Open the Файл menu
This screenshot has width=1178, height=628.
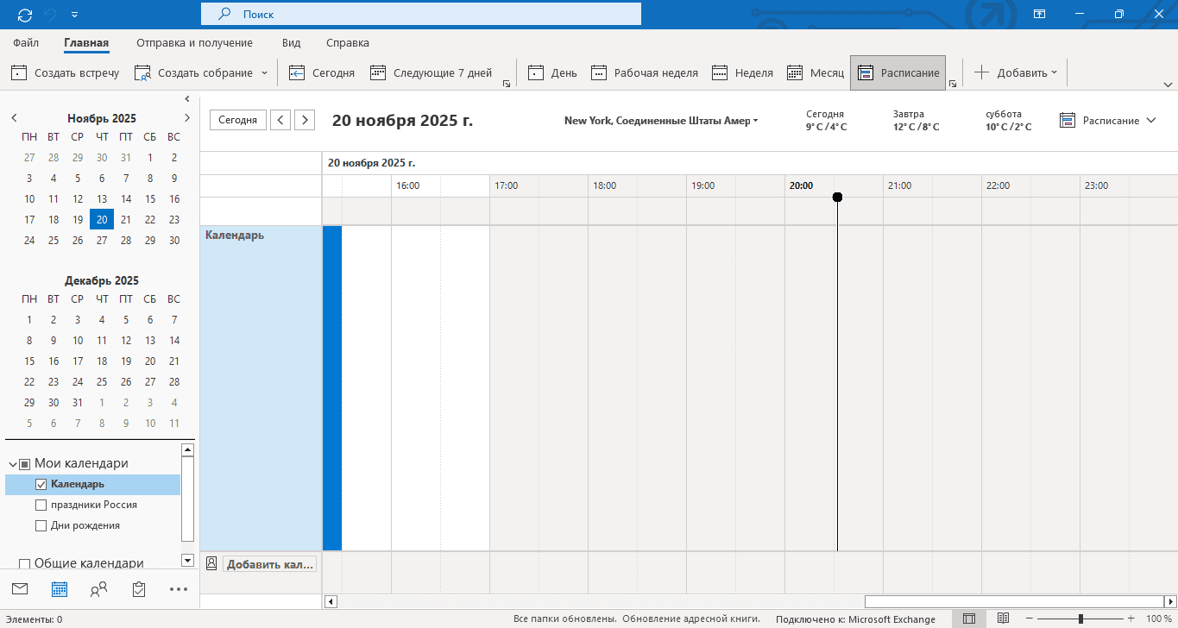(x=26, y=42)
